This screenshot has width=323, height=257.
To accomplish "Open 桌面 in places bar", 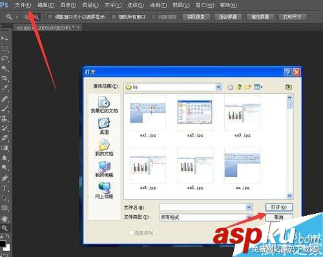I will (104, 126).
